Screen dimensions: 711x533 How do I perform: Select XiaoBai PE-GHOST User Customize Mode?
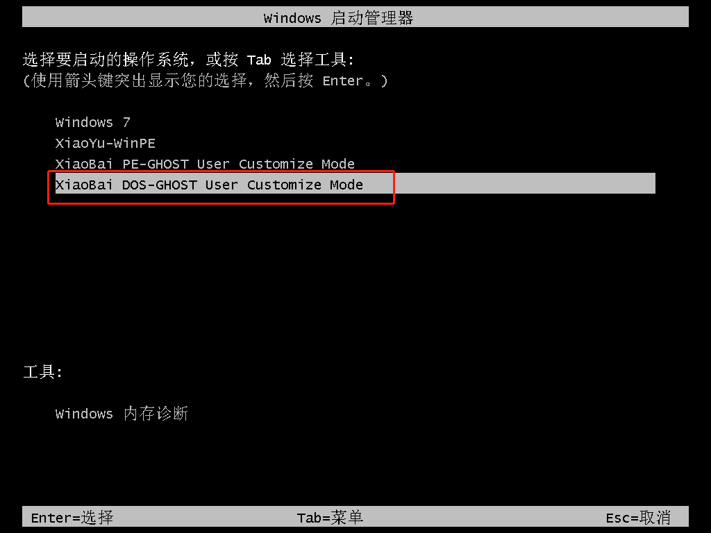click(205, 164)
